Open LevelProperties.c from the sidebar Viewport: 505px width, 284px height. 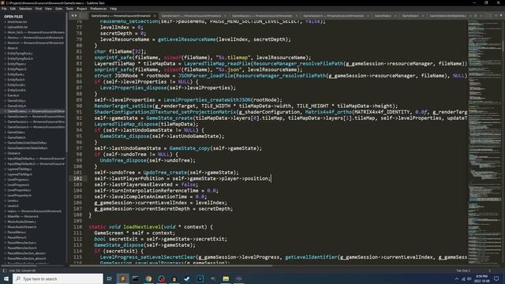click(x=19, y=190)
